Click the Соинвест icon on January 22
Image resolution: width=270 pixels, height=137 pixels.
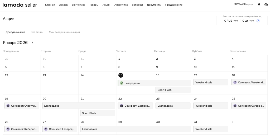tap(122, 106)
